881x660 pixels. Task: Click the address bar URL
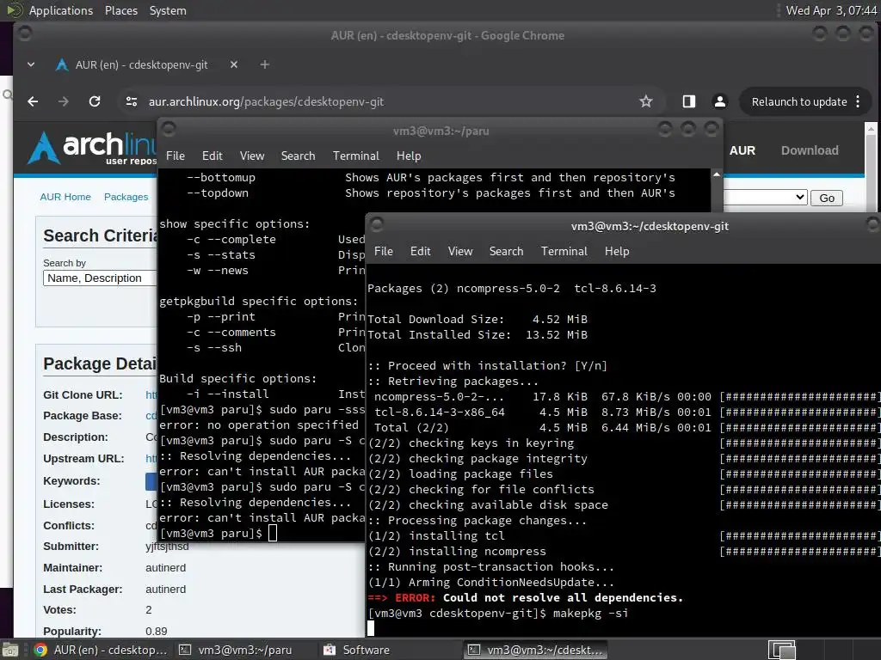click(x=266, y=101)
